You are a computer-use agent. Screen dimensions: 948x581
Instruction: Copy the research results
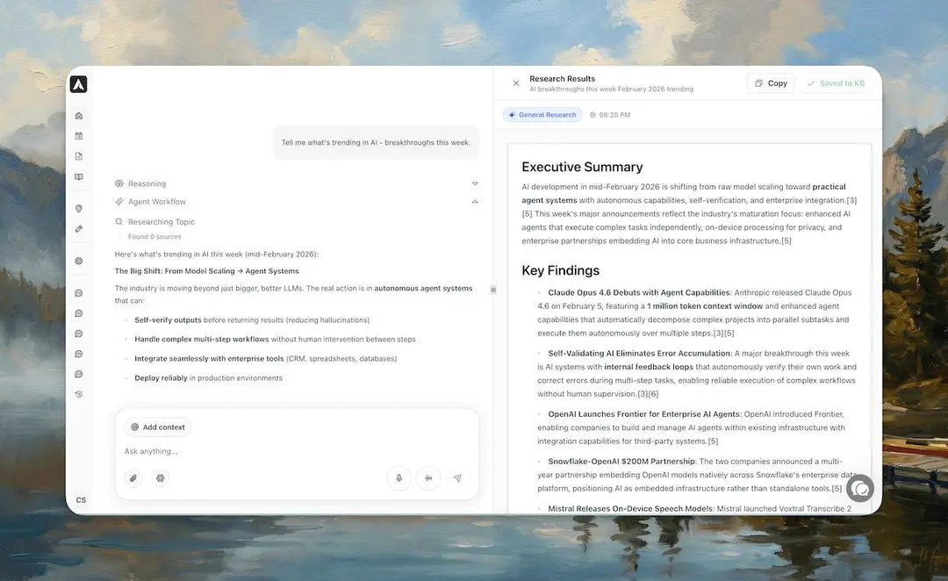click(771, 83)
